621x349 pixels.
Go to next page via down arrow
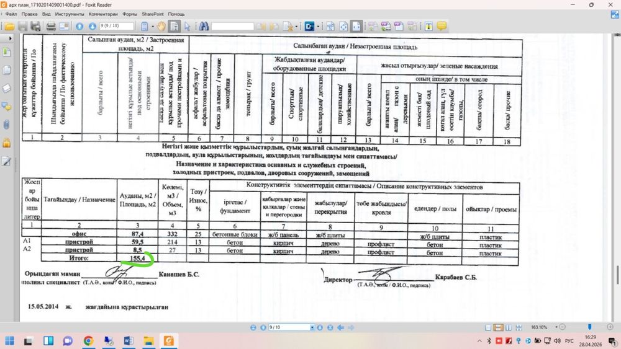93,27
